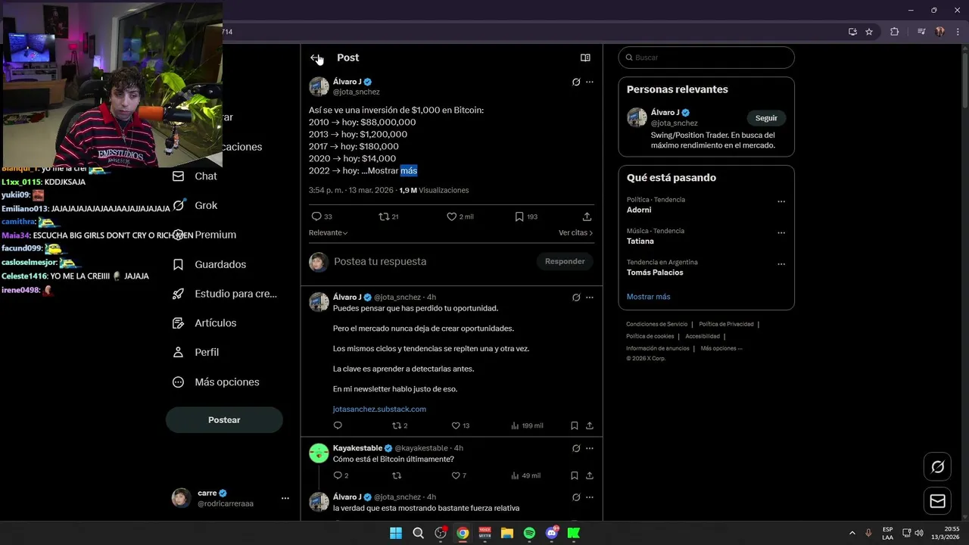Image resolution: width=969 pixels, height=545 pixels.
Task: Open Chrome extensions puzzle icon
Action: [x=895, y=32]
